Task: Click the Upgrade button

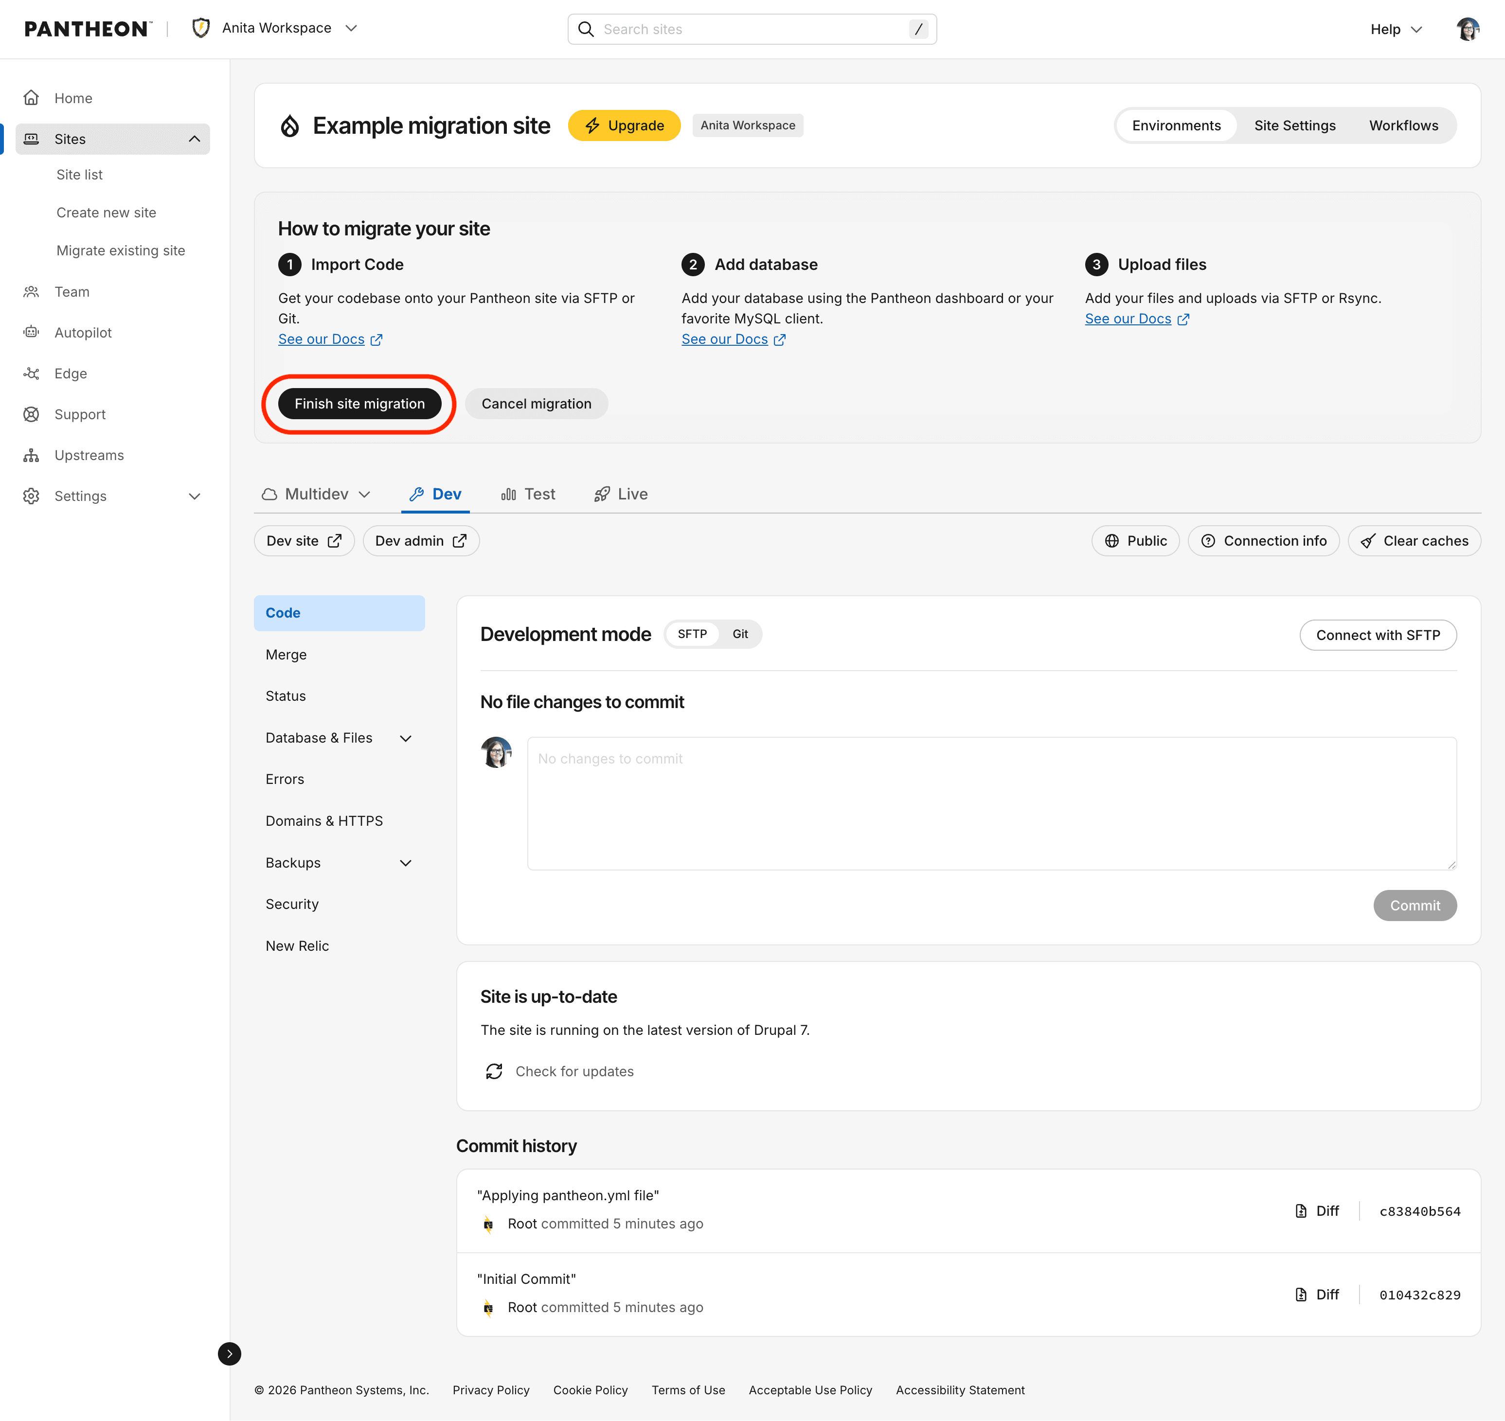Action: click(x=625, y=125)
